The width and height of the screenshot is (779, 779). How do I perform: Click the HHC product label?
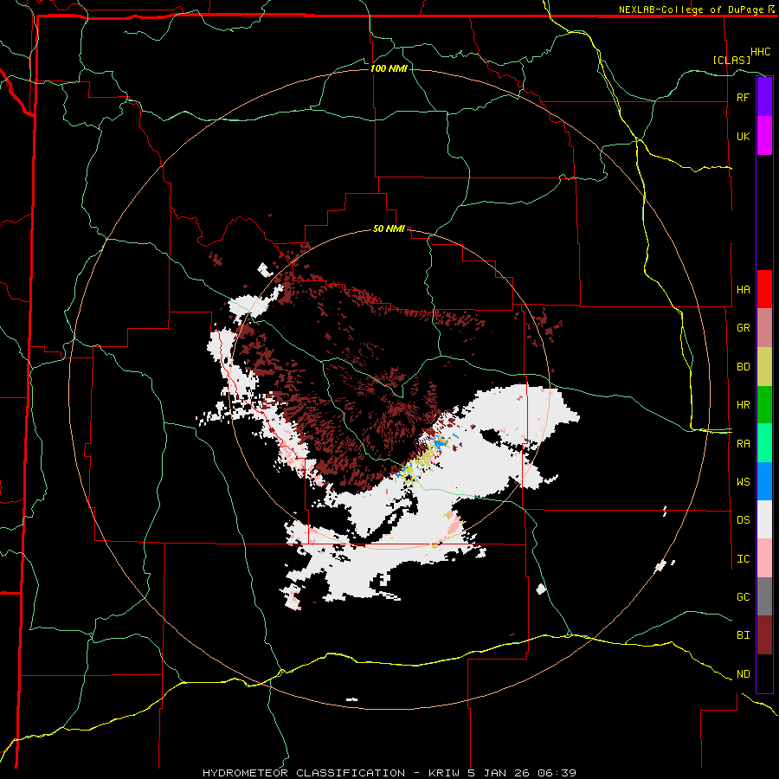pyautogui.click(x=761, y=52)
